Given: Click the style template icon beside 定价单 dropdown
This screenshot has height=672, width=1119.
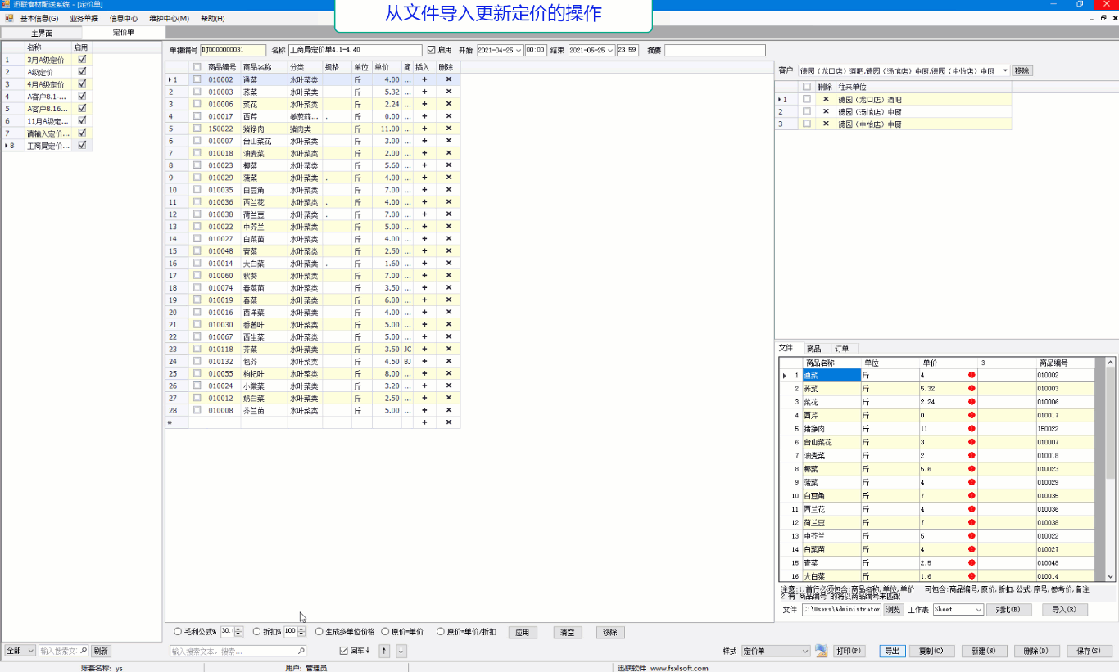Looking at the screenshot, I should [x=821, y=651].
